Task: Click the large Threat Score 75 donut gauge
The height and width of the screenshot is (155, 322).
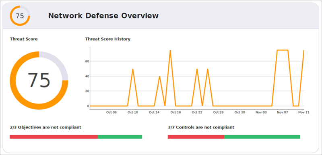Action: click(39, 80)
